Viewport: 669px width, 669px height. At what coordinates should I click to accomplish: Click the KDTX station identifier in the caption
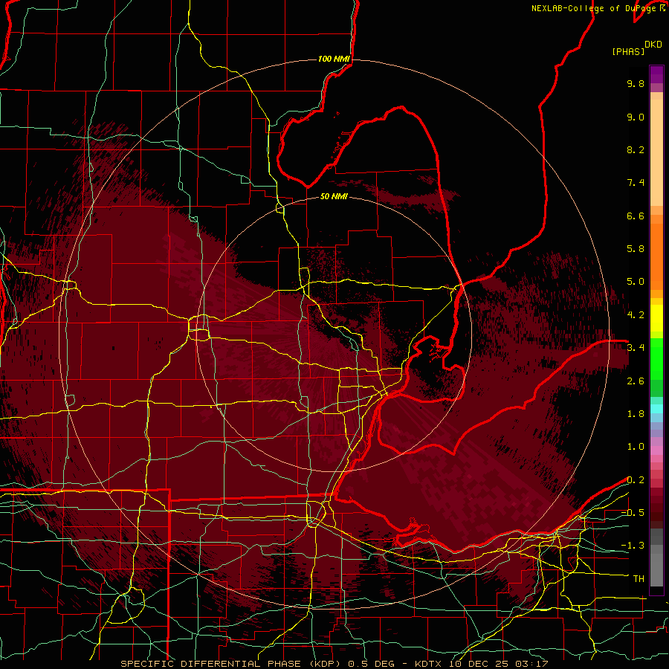point(430,664)
